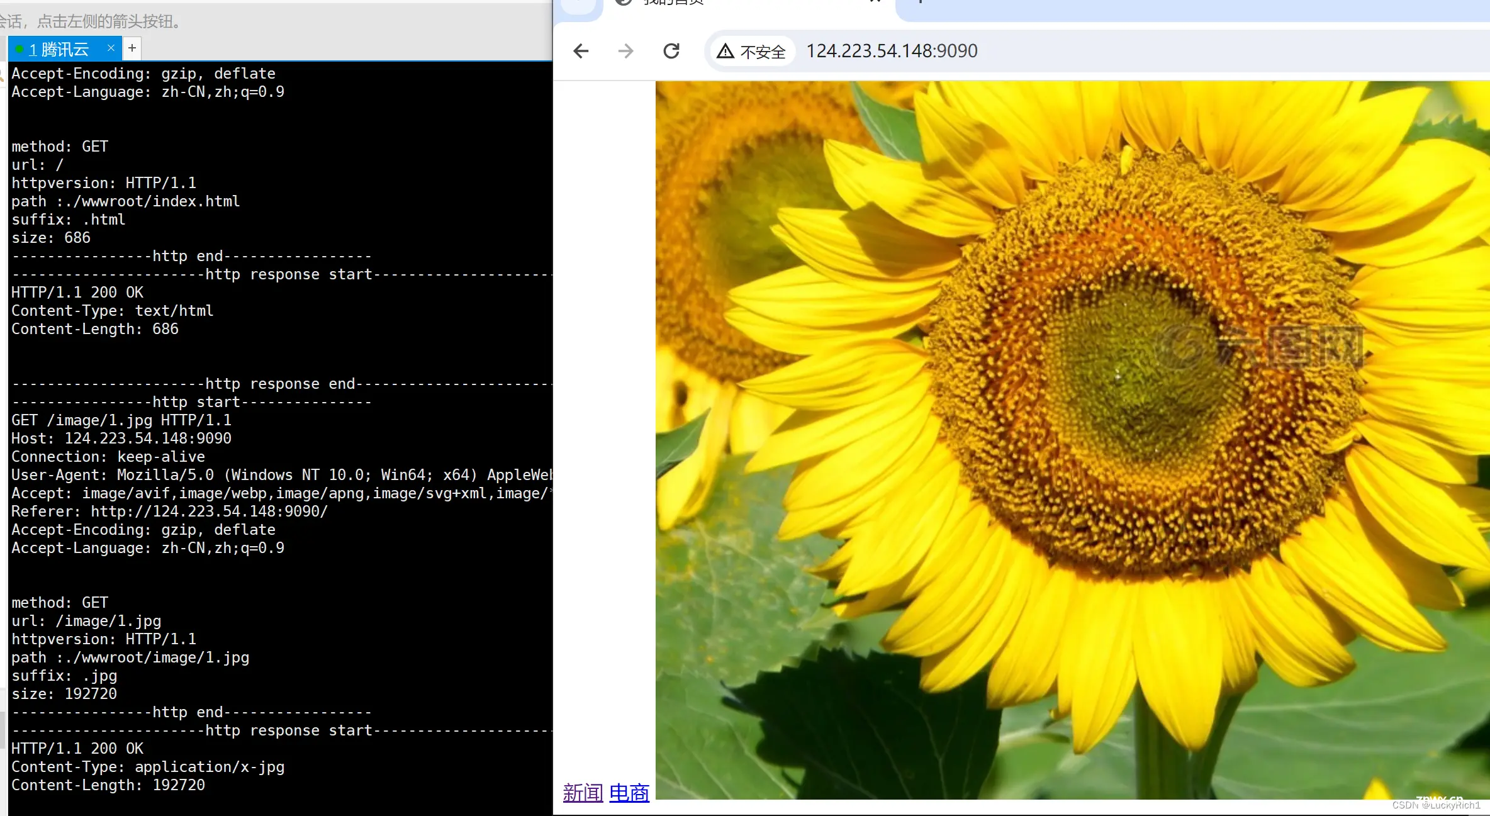Click the 'GET /image/1.jpg HTTP/1.1' terminal line
Screen dimensions: 1490x816
click(121, 420)
